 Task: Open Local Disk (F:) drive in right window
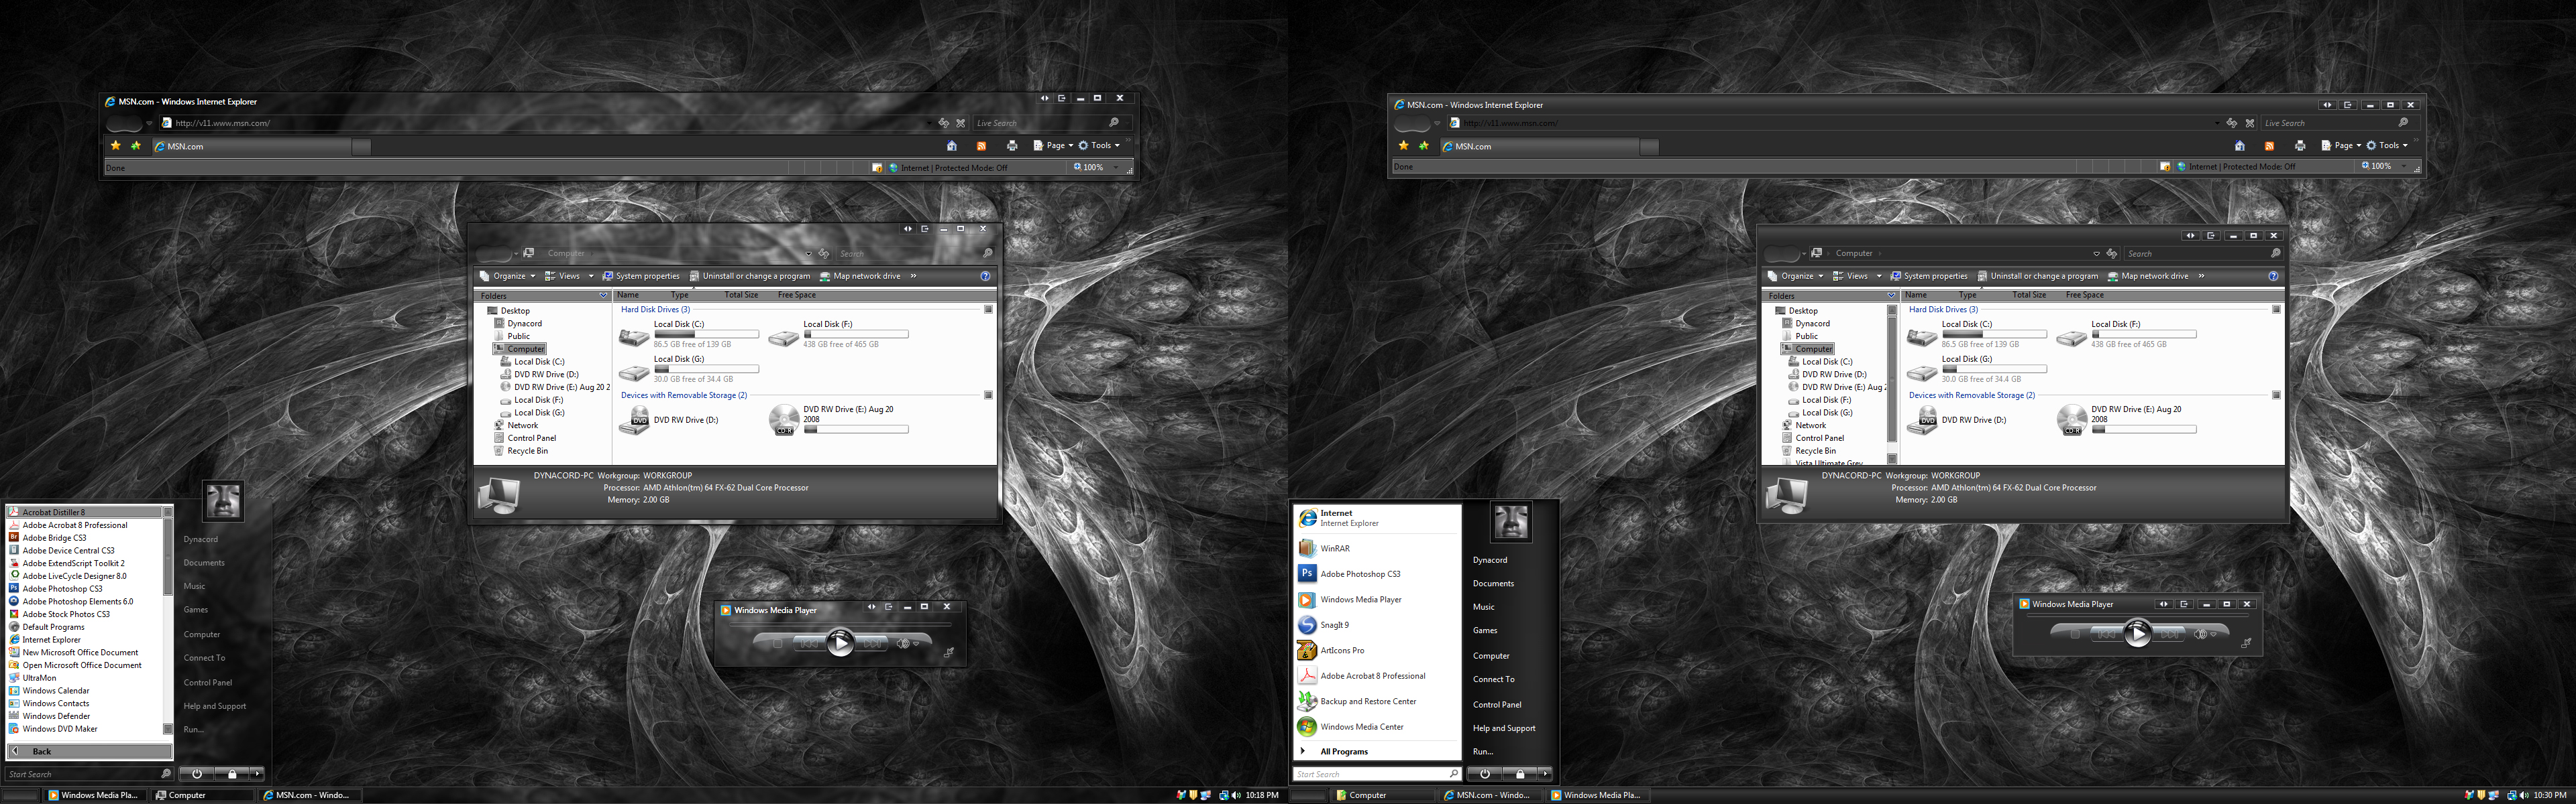pyautogui.click(x=2126, y=334)
